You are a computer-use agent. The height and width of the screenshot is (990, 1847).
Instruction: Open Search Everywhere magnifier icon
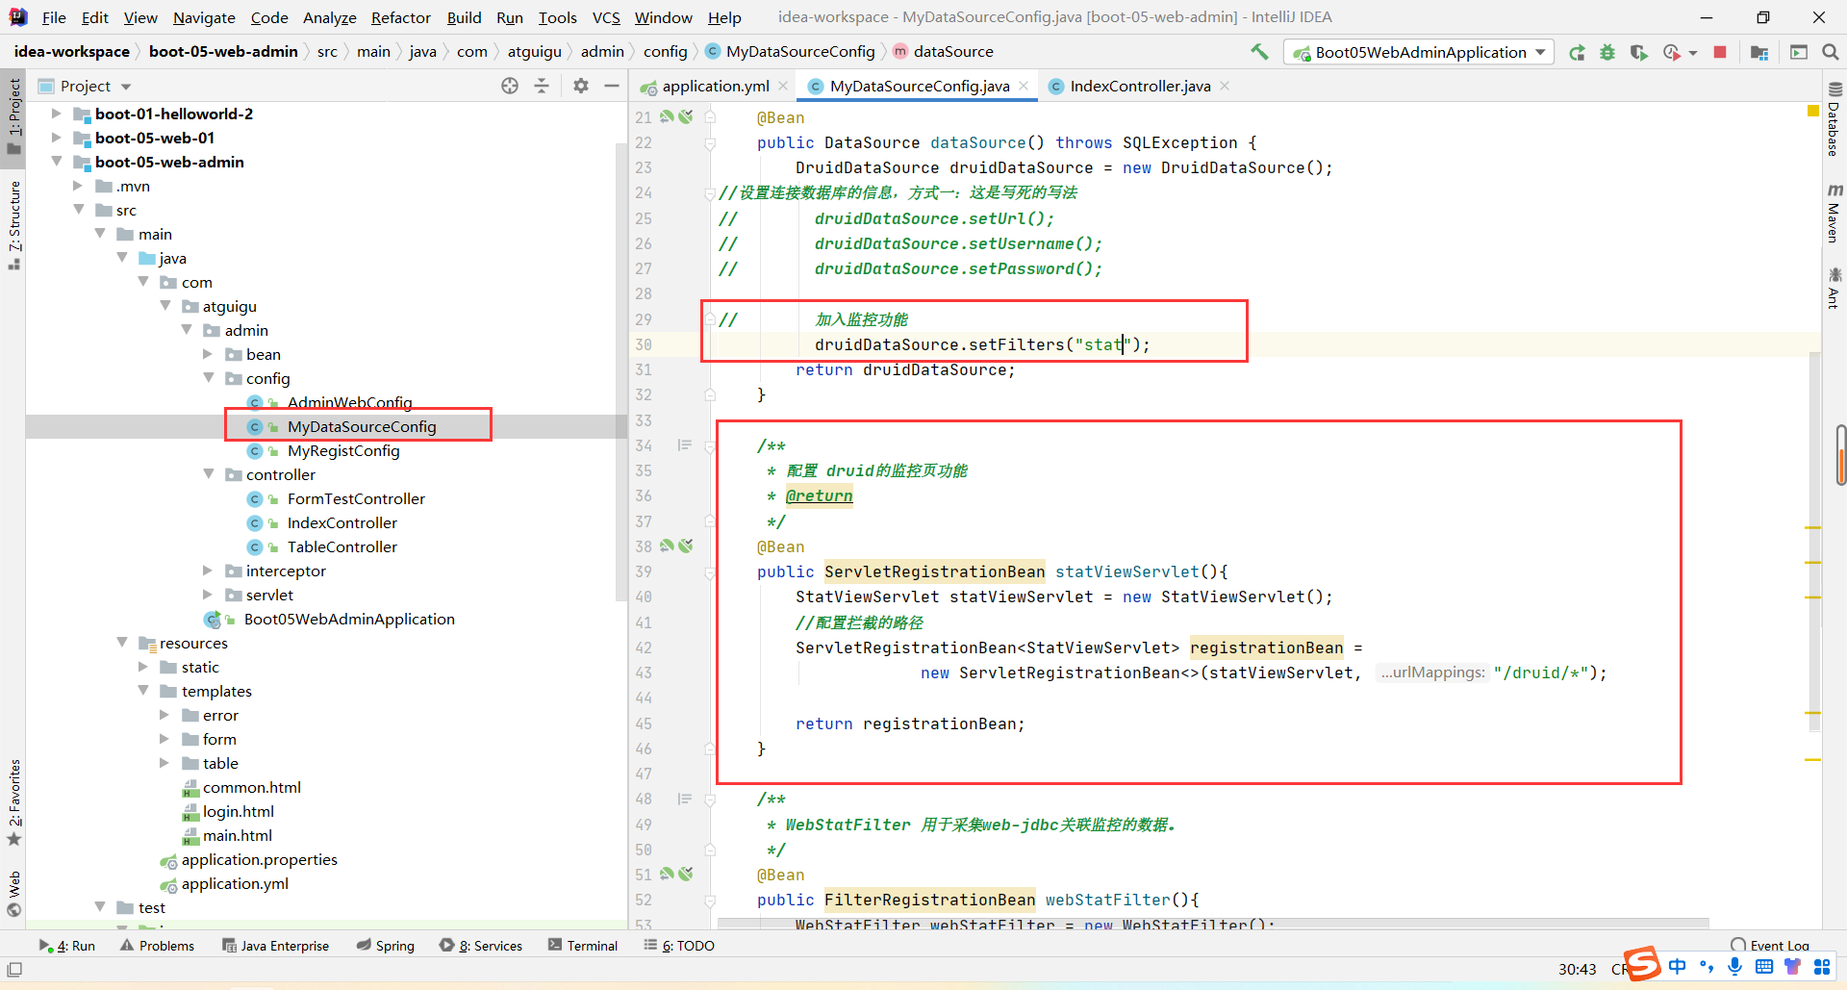click(1830, 52)
